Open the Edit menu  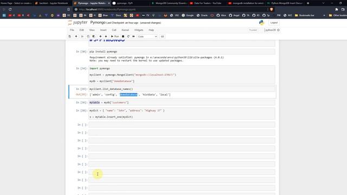point(82,30)
